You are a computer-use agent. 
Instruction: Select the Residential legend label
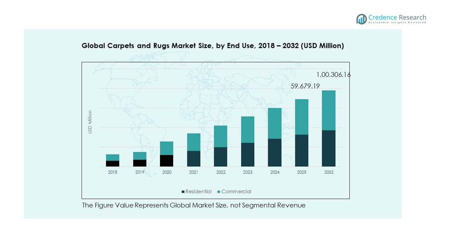pyautogui.click(x=198, y=192)
